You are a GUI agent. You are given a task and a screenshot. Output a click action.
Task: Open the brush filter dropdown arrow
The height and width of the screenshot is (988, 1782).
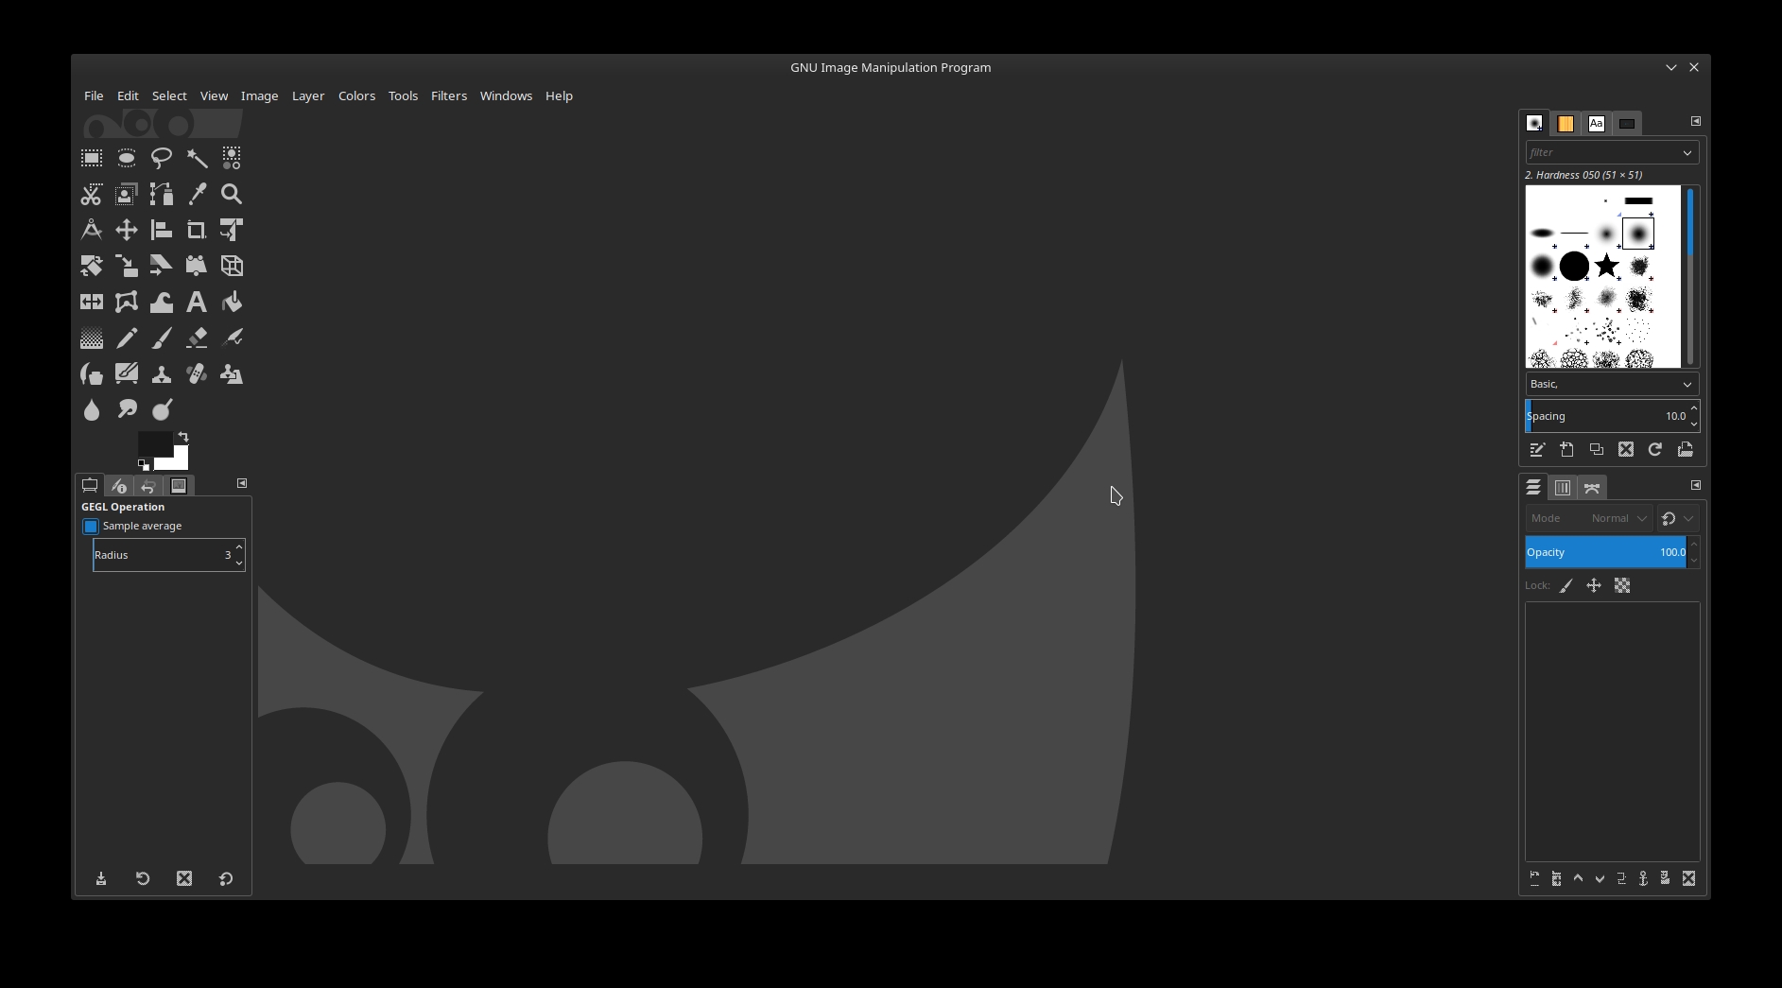click(1687, 152)
